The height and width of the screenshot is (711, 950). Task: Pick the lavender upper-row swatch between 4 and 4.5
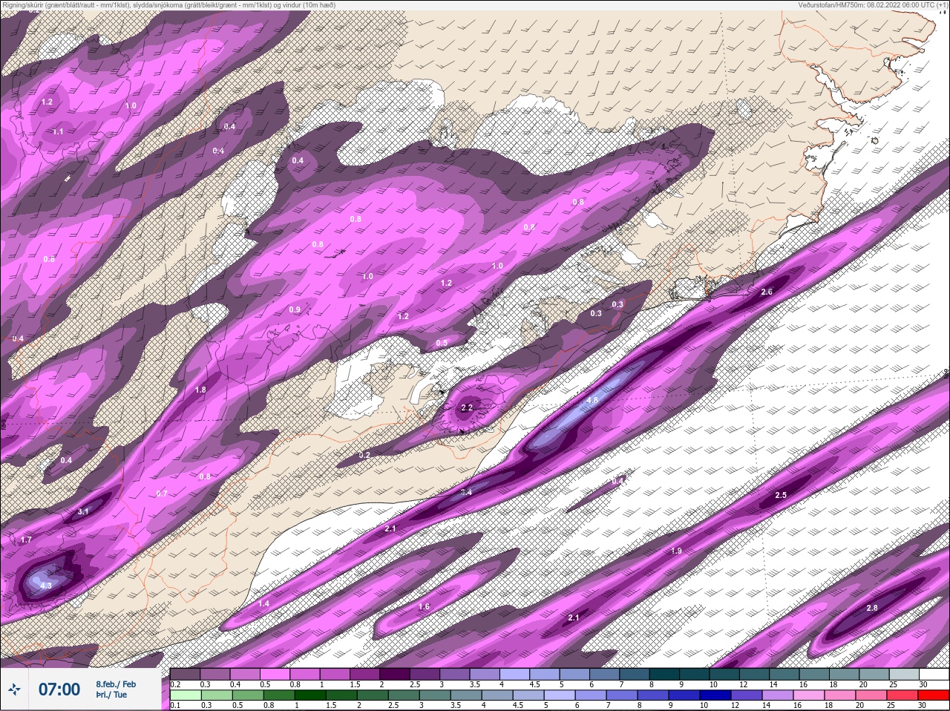(514, 675)
